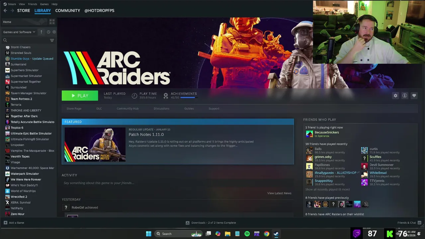The height and width of the screenshot is (239, 425).
Task: Open the DLC link
Action: 99,109
